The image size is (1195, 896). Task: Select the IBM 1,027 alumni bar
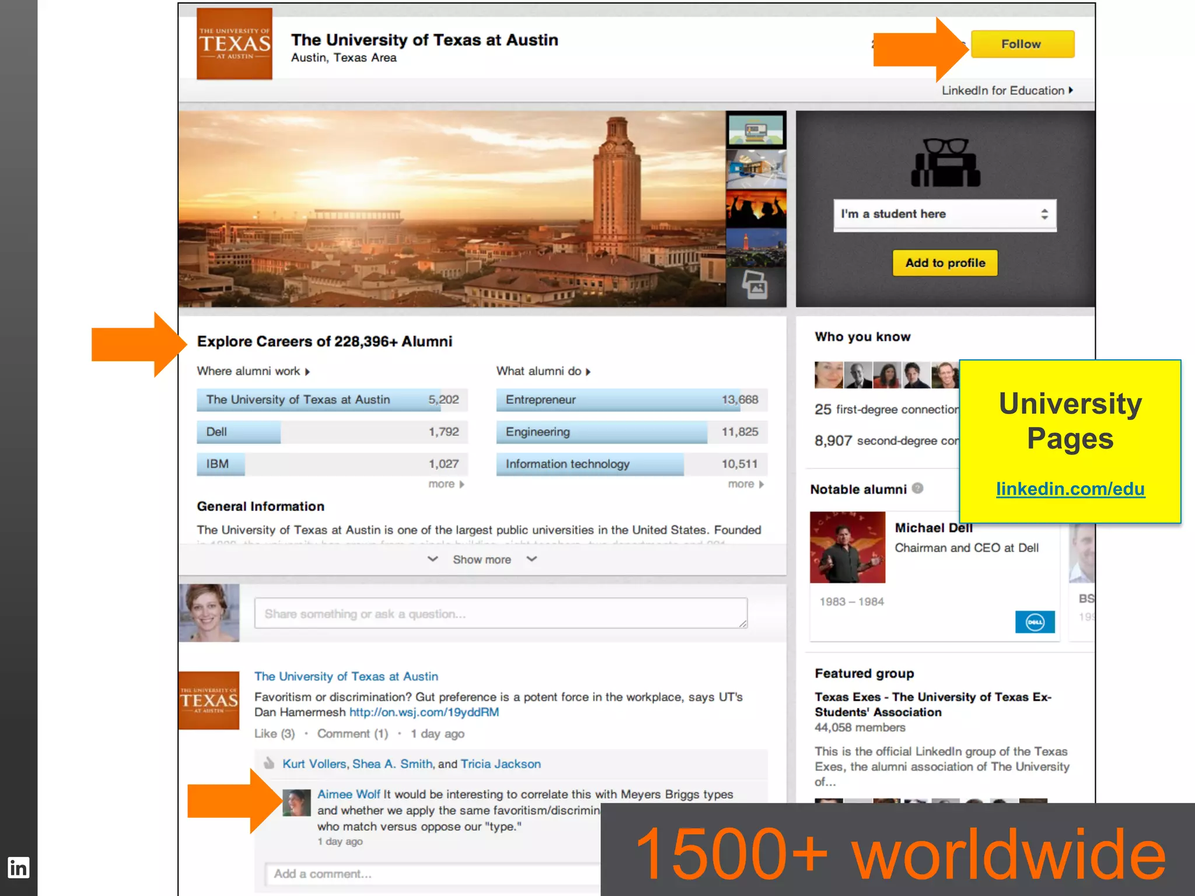[333, 464]
